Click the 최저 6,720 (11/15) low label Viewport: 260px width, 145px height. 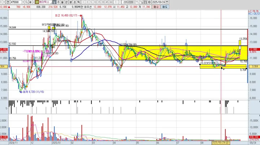pos(34,92)
